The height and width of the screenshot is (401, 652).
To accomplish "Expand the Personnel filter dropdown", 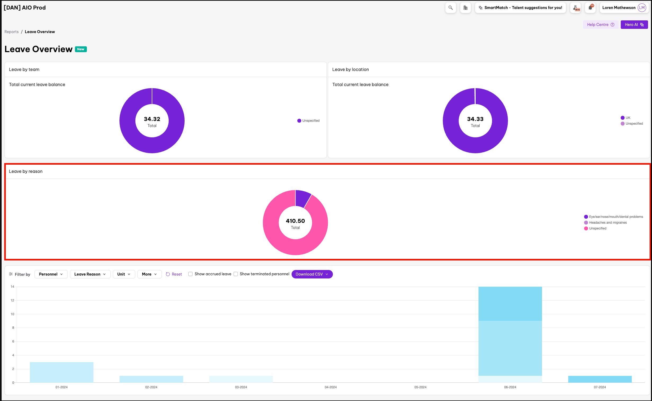I will [51, 274].
